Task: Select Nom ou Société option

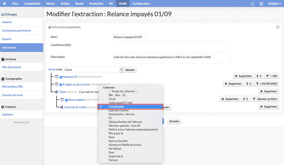Action: tap(130, 141)
